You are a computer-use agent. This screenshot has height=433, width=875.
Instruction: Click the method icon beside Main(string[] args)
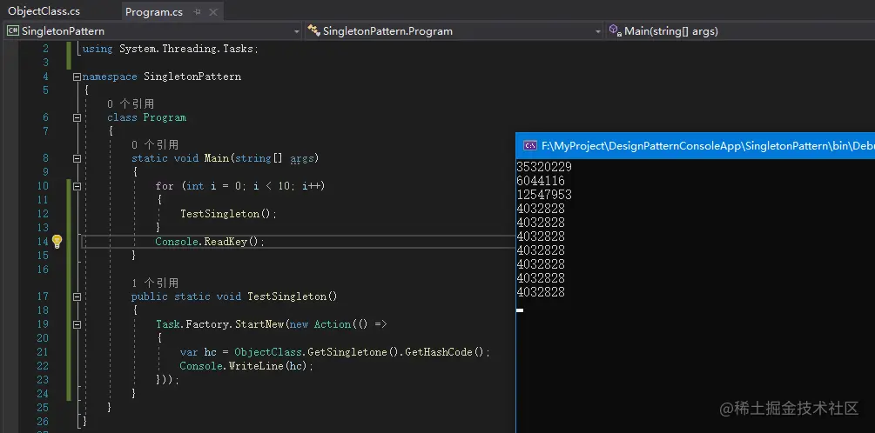[x=615, y=30]
